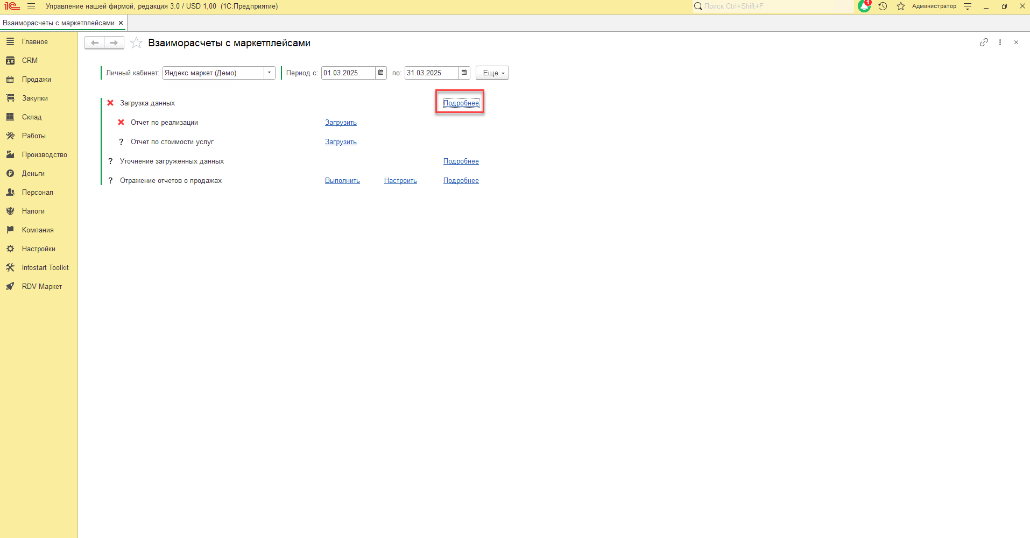Screen dimensions: 1030x538
Task: Click the Загрузка данных row label
Action: [147, 103]
